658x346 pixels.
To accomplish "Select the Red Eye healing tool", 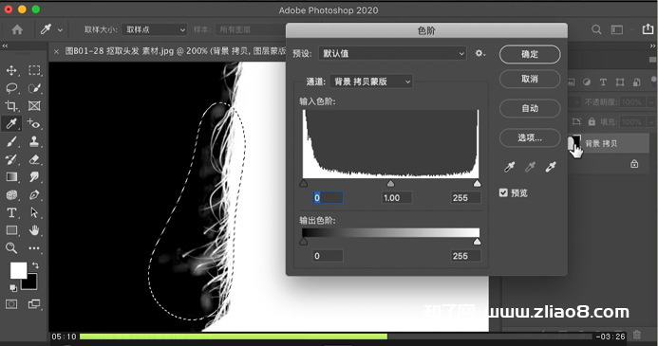I will tap(33, 123).
